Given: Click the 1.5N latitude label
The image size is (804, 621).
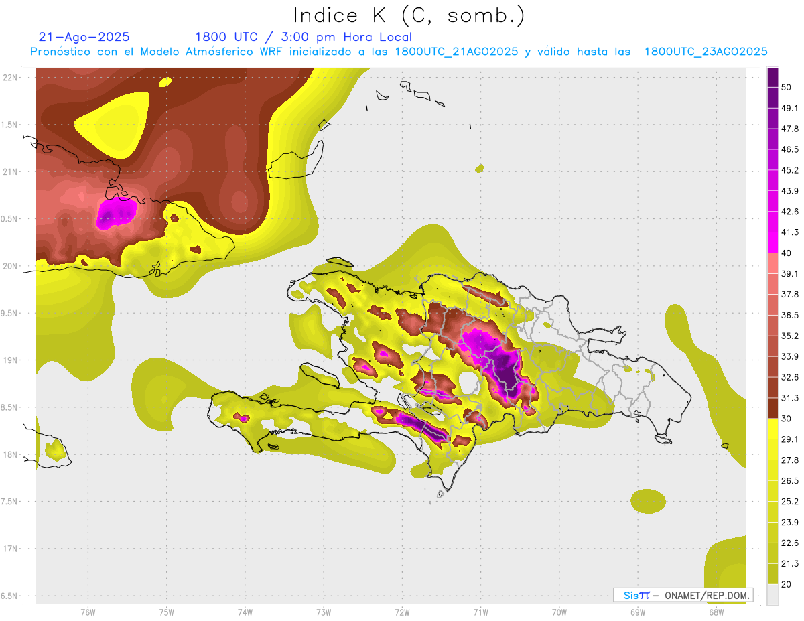Looking at the screenshot, I should coord(10,125).
